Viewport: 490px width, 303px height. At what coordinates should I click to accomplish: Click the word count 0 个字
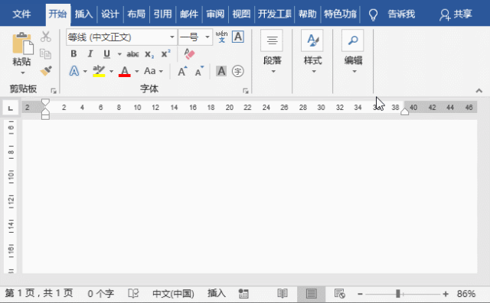[x=100, y=293]
